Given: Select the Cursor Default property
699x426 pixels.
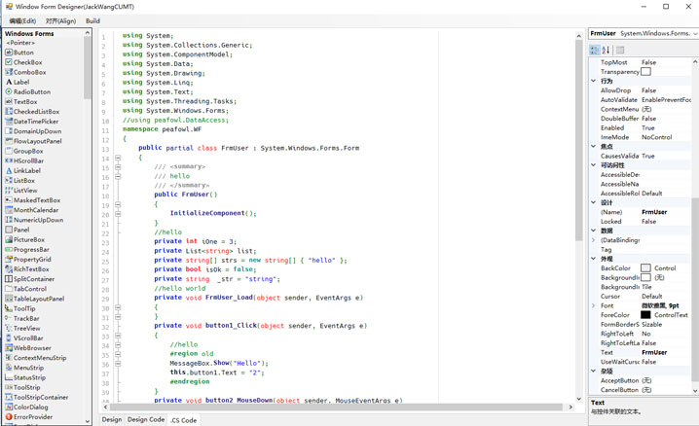Looking at the screenshot, I should (641, 296).
